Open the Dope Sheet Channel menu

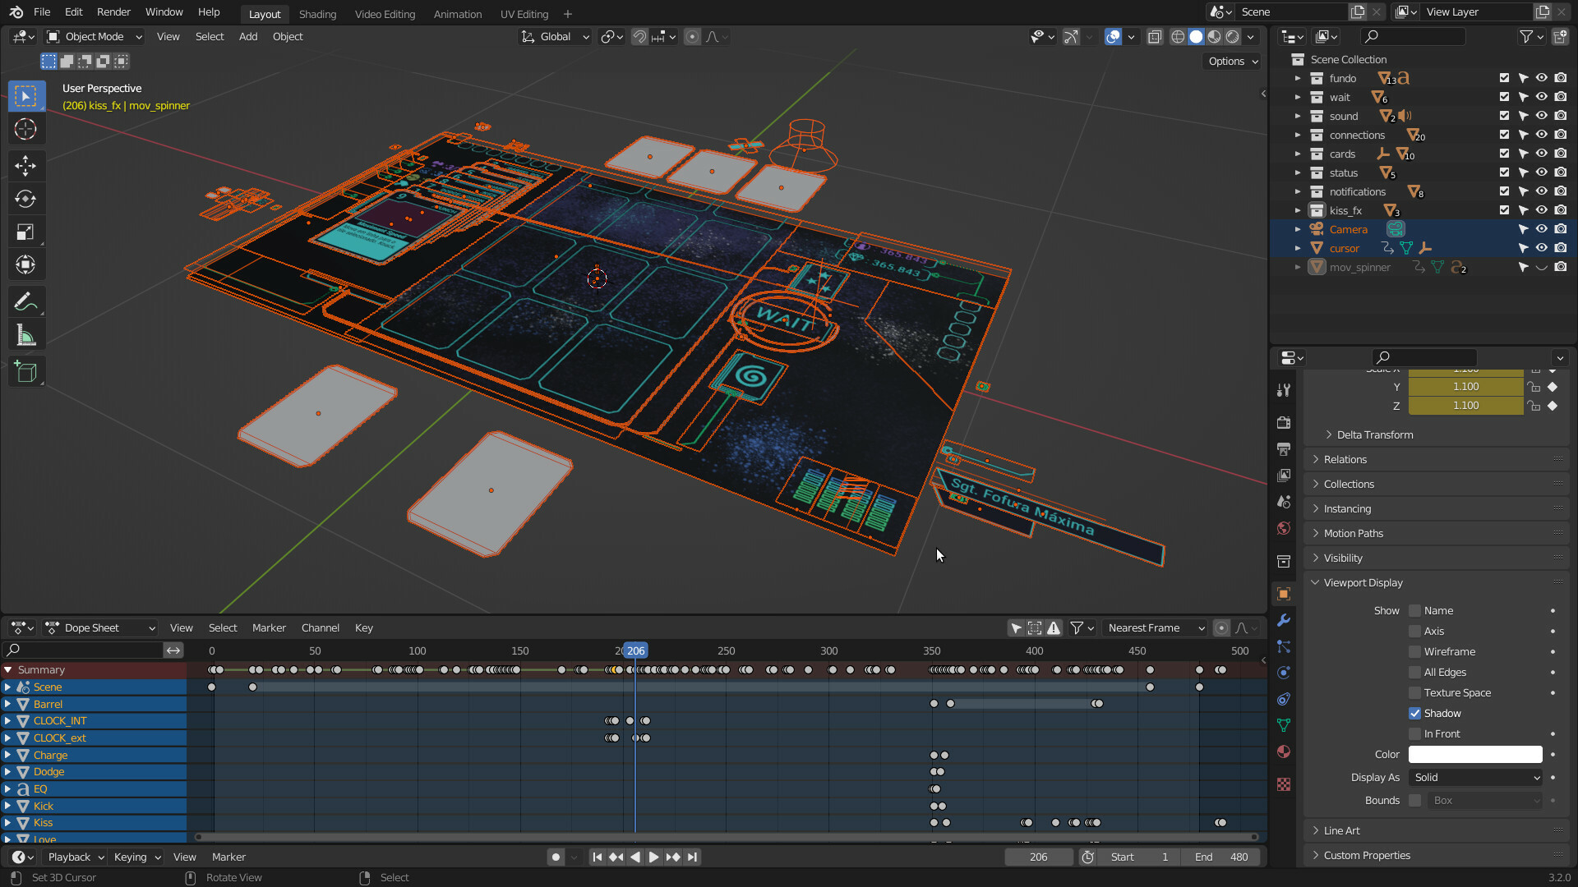click(320, 628)
